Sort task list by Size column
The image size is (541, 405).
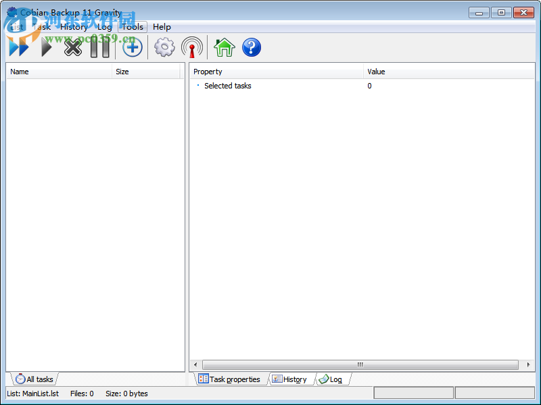coord(146,72)
